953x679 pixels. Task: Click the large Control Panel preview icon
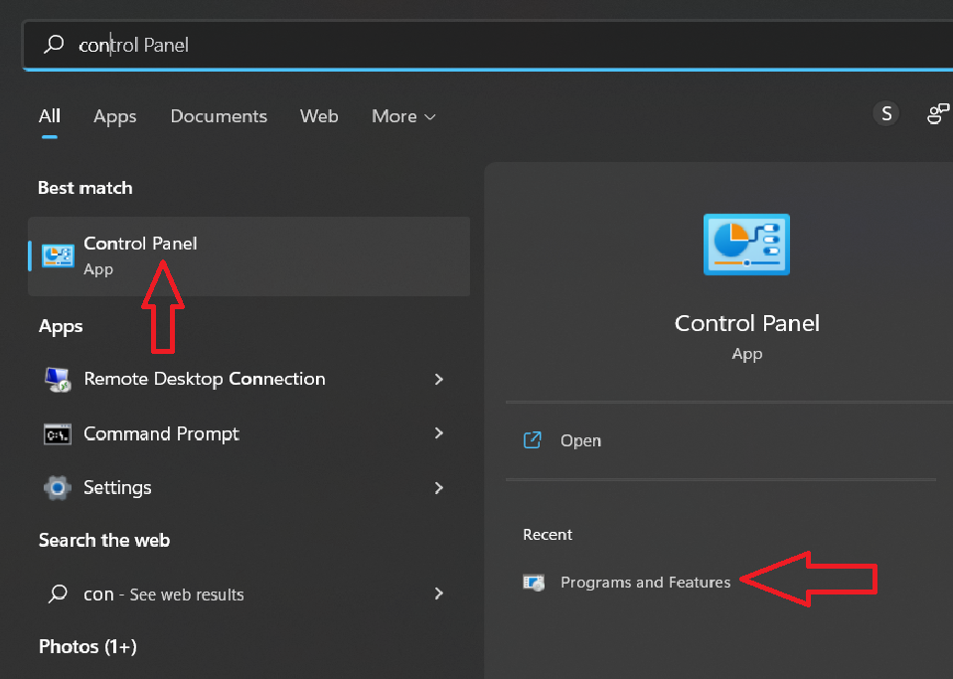(746, 245)
